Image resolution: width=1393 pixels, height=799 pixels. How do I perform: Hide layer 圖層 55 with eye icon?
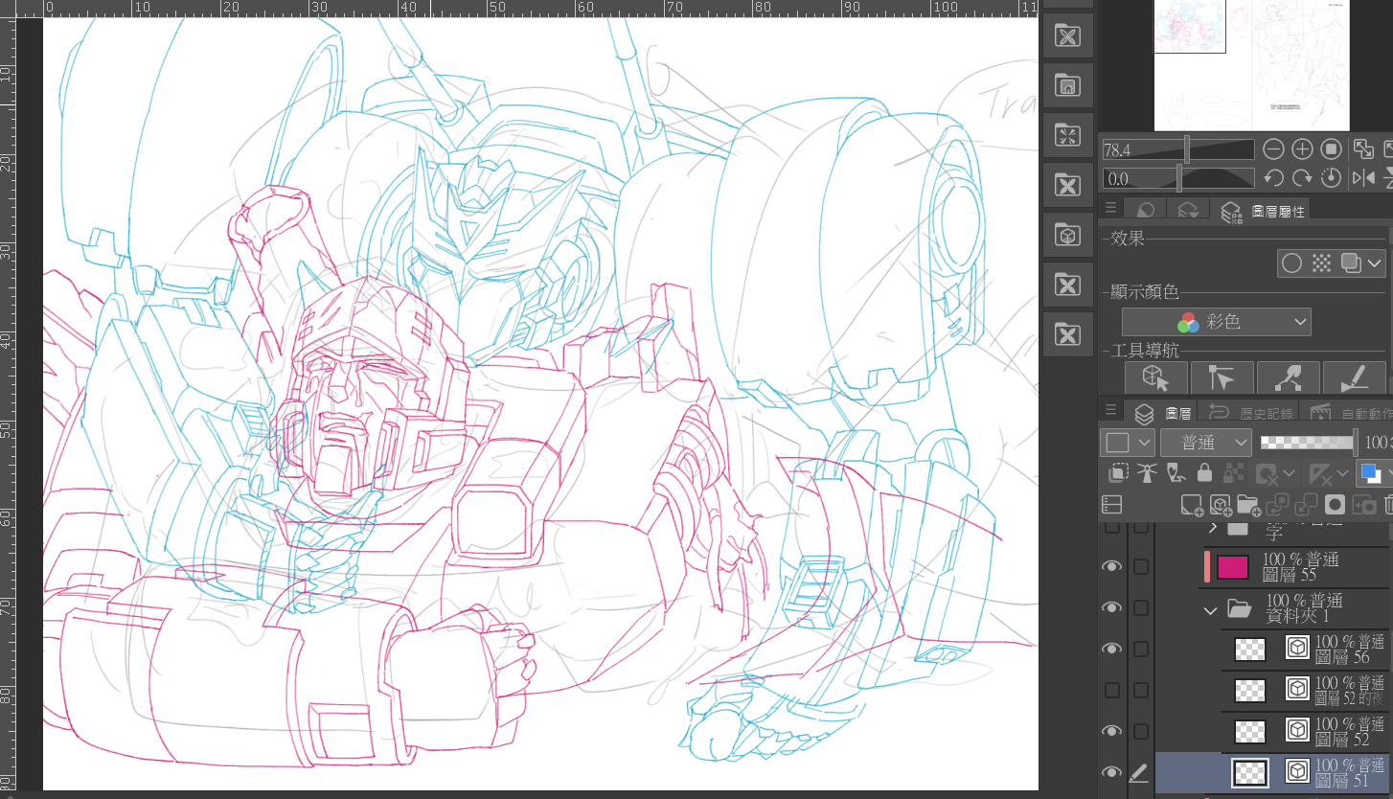coord(1111,566)
